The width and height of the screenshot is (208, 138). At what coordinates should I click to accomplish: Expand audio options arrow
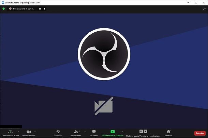[x=18, y=132]
